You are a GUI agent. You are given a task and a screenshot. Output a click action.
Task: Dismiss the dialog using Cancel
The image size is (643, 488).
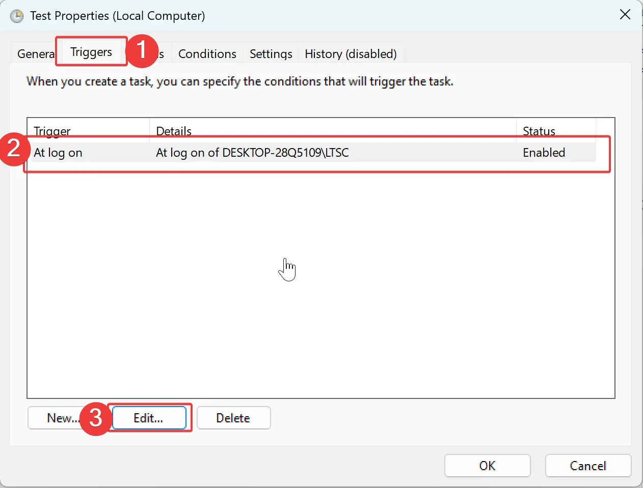588,466
